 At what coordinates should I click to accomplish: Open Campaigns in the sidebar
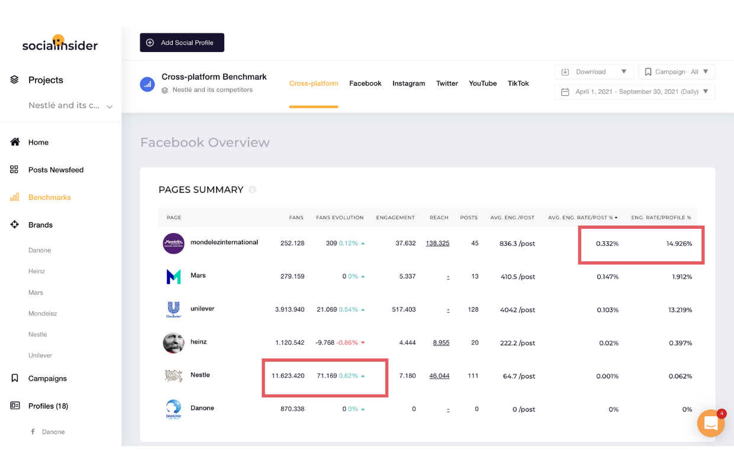point(47,378)
